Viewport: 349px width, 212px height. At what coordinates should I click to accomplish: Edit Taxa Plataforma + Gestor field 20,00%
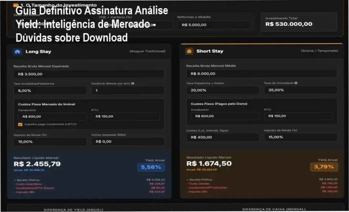point(223,90)
